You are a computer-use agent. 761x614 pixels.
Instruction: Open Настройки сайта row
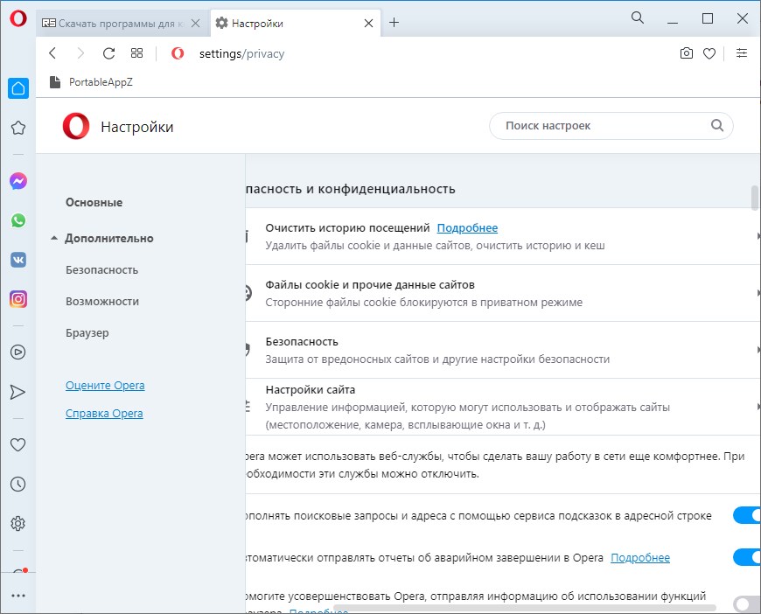click(503, 407)
